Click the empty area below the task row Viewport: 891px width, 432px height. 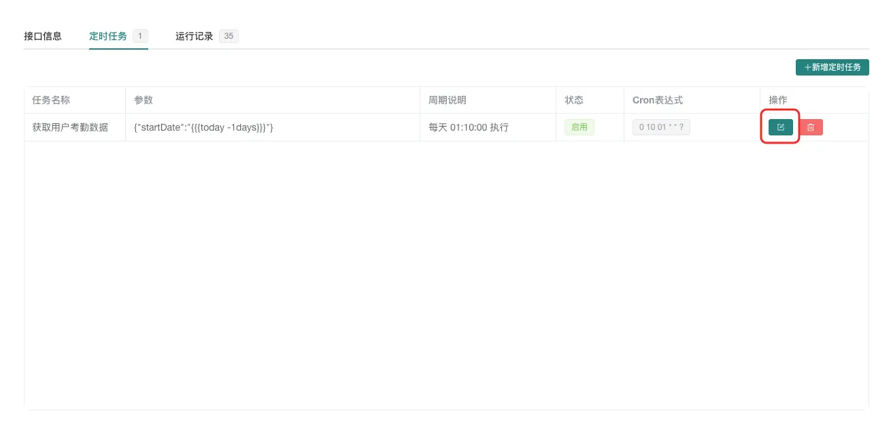(x=445, y=272)
